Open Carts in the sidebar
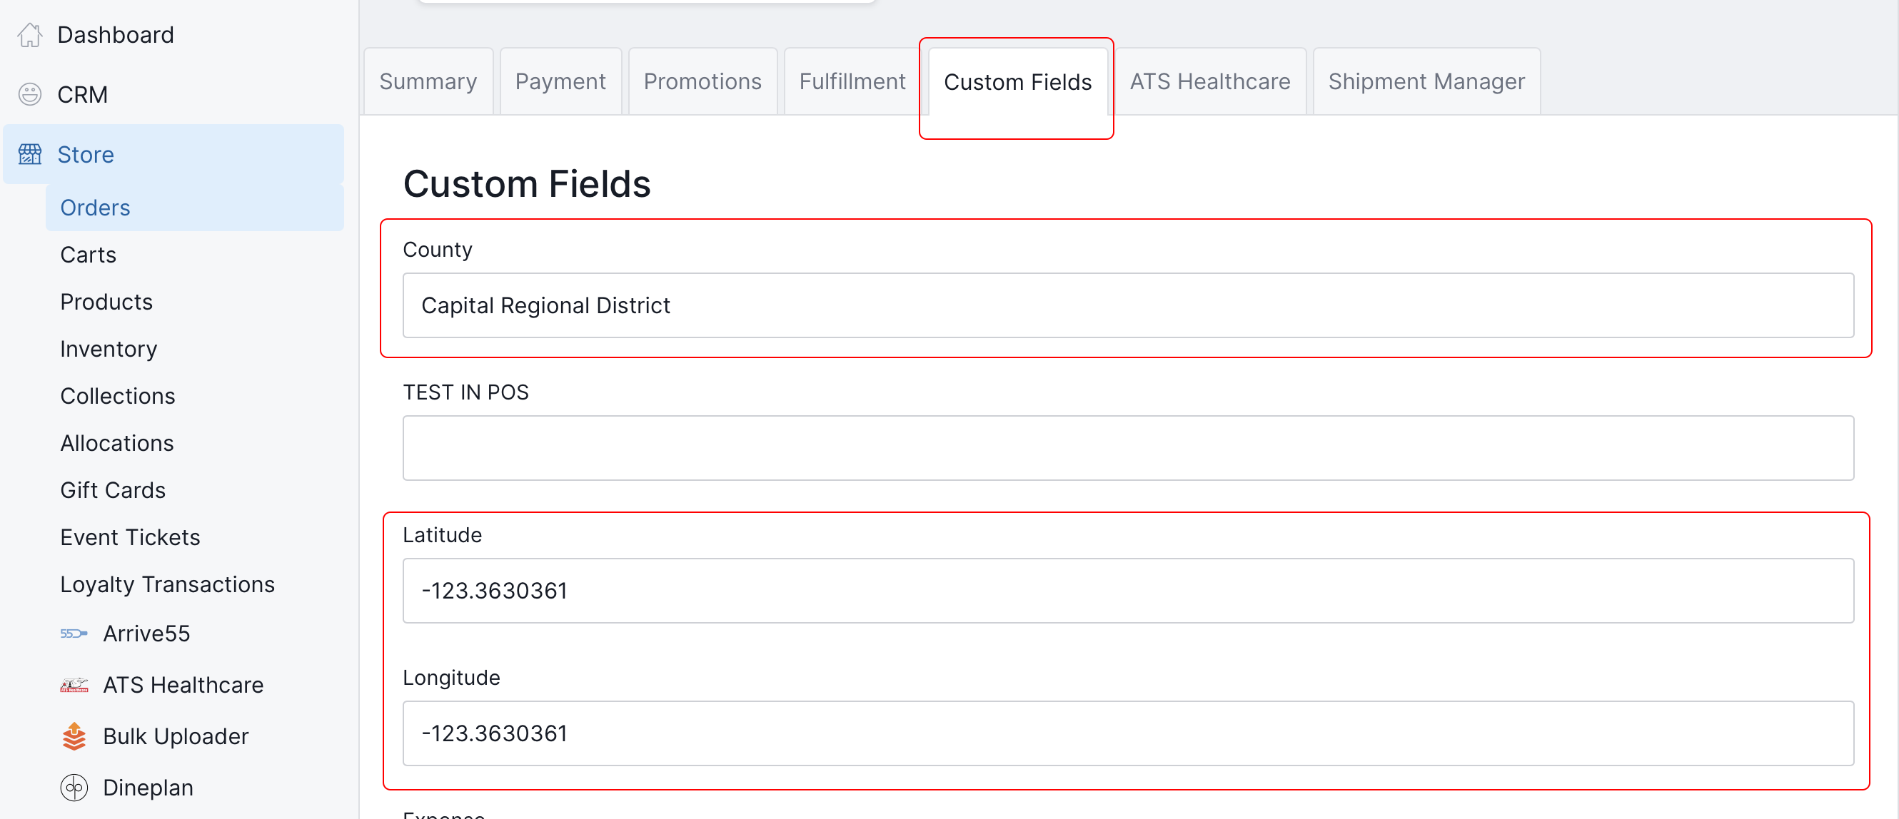1899x819 pixels. 89,255
